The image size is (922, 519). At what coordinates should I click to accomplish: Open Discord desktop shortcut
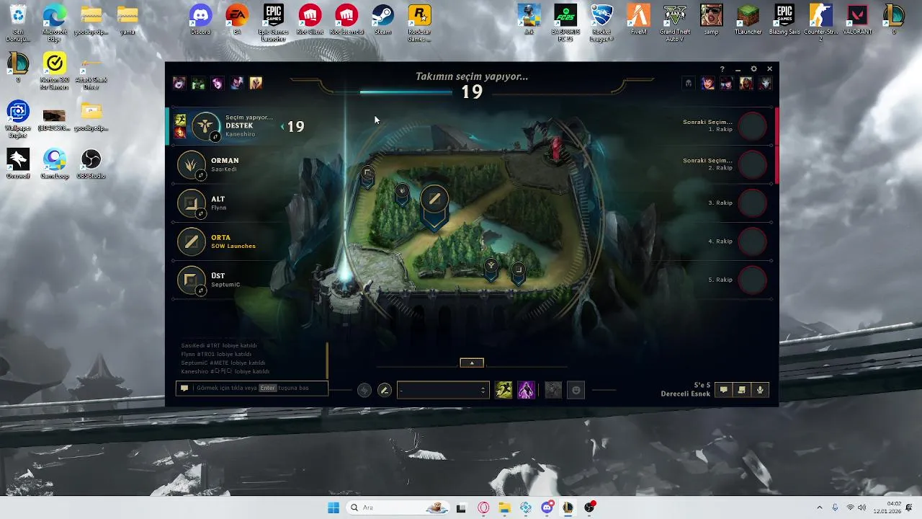click(200, 20)
